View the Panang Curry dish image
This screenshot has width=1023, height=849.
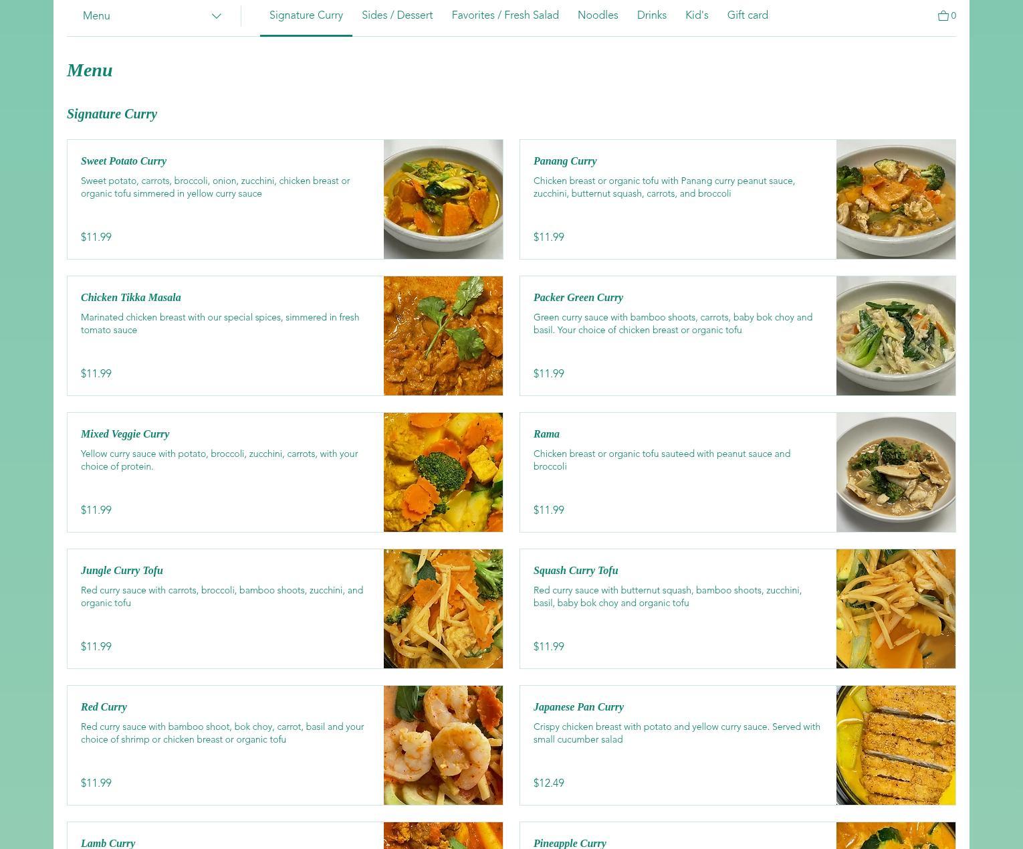pyautogui.click(x=896, y=199)
